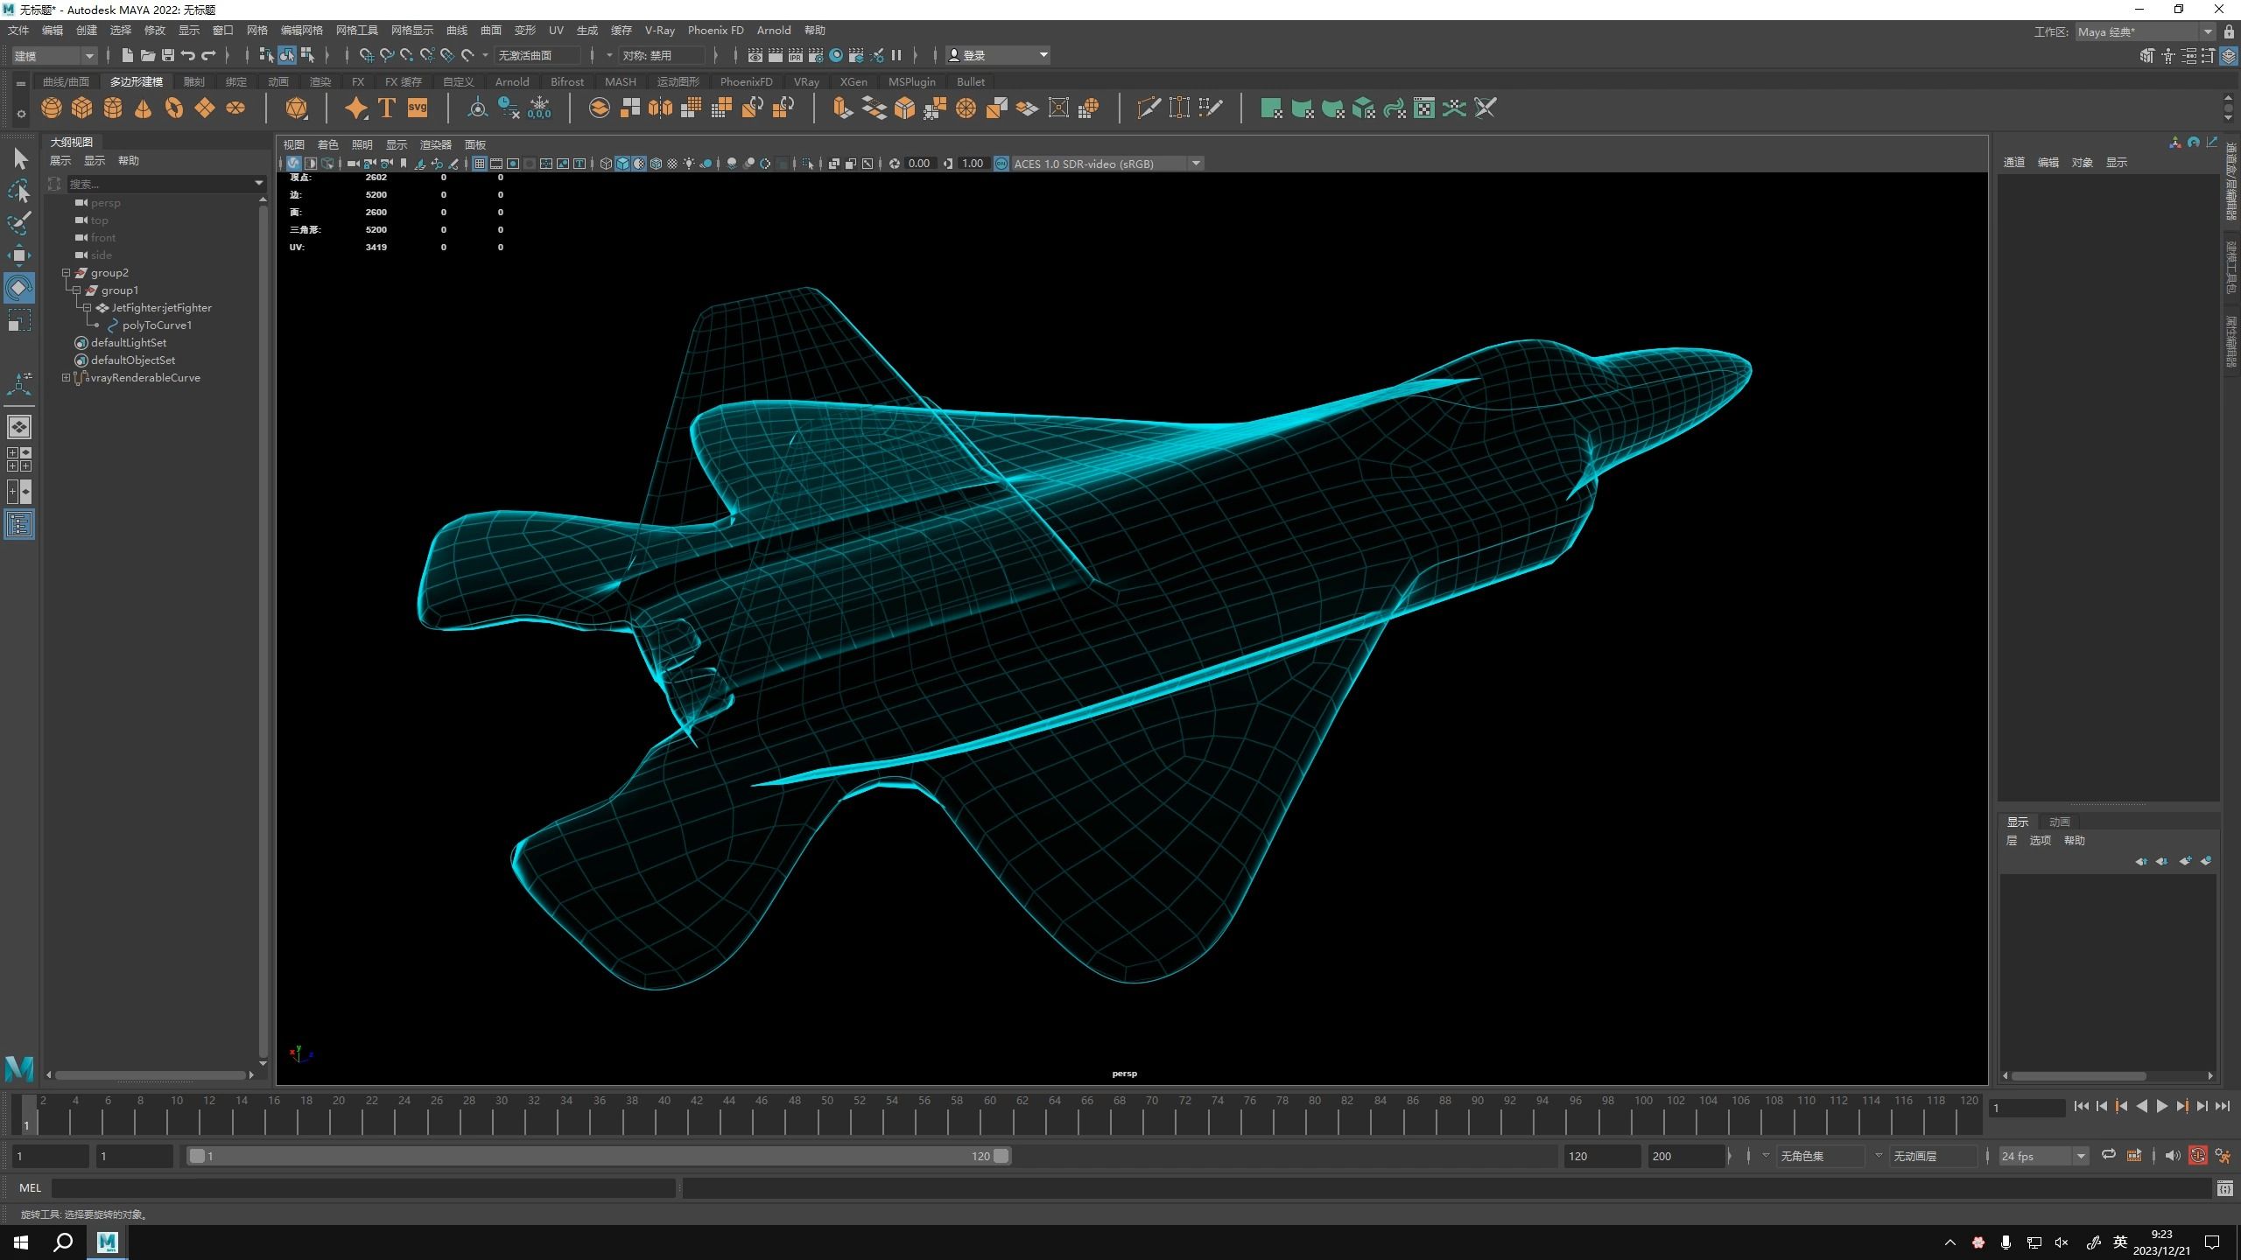The height and width of the screenshot is (1260, 2241).
Task: Click the MEL command input field
Action: point(363,1188)
